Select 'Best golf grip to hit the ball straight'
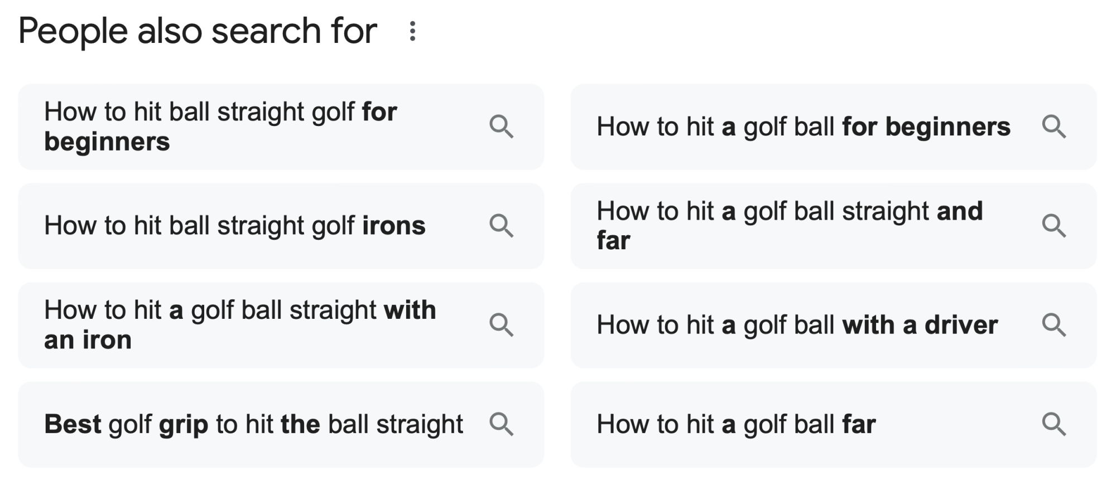This screenshot has width=1116, height=485. pyautogui.click(x=281, y=424)
